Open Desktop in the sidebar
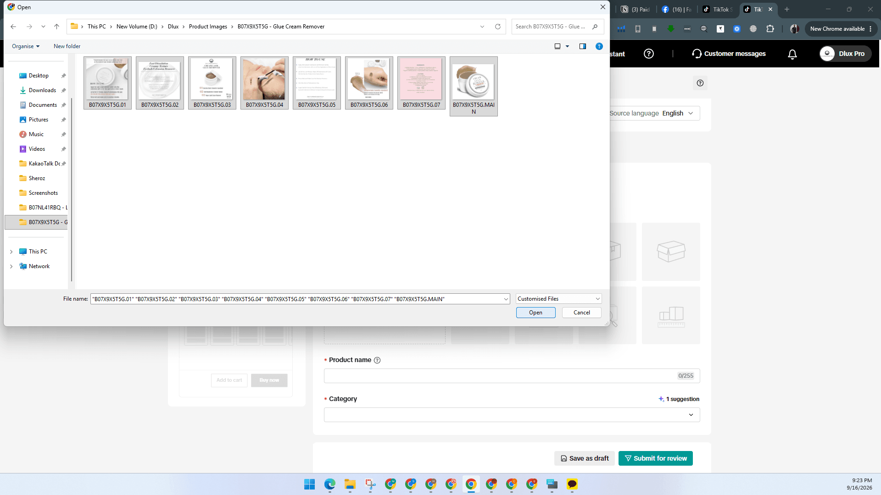Image resolution: width=881 pixels, height=495 pixels. tap(39, 76)
